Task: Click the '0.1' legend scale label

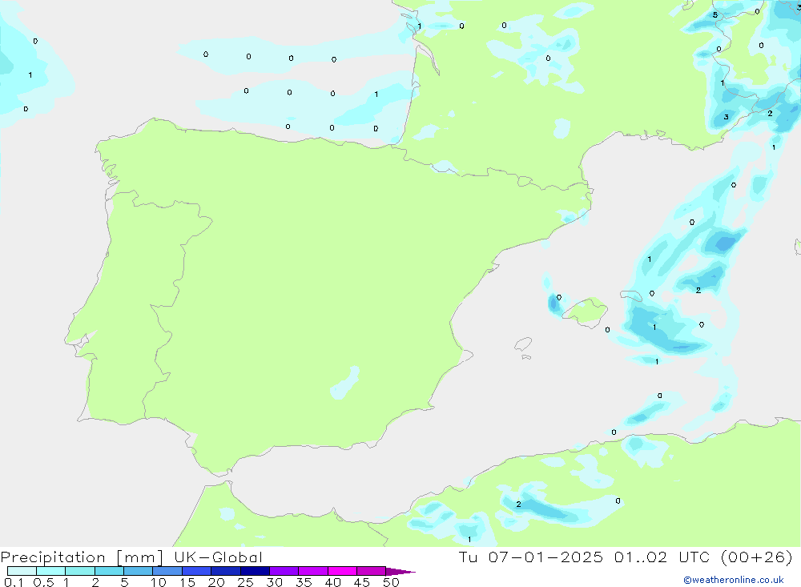Action: coord(14,582)
